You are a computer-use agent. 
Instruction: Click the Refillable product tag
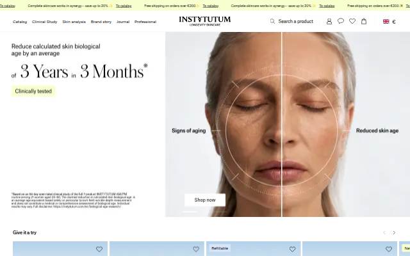coord(220,248)
